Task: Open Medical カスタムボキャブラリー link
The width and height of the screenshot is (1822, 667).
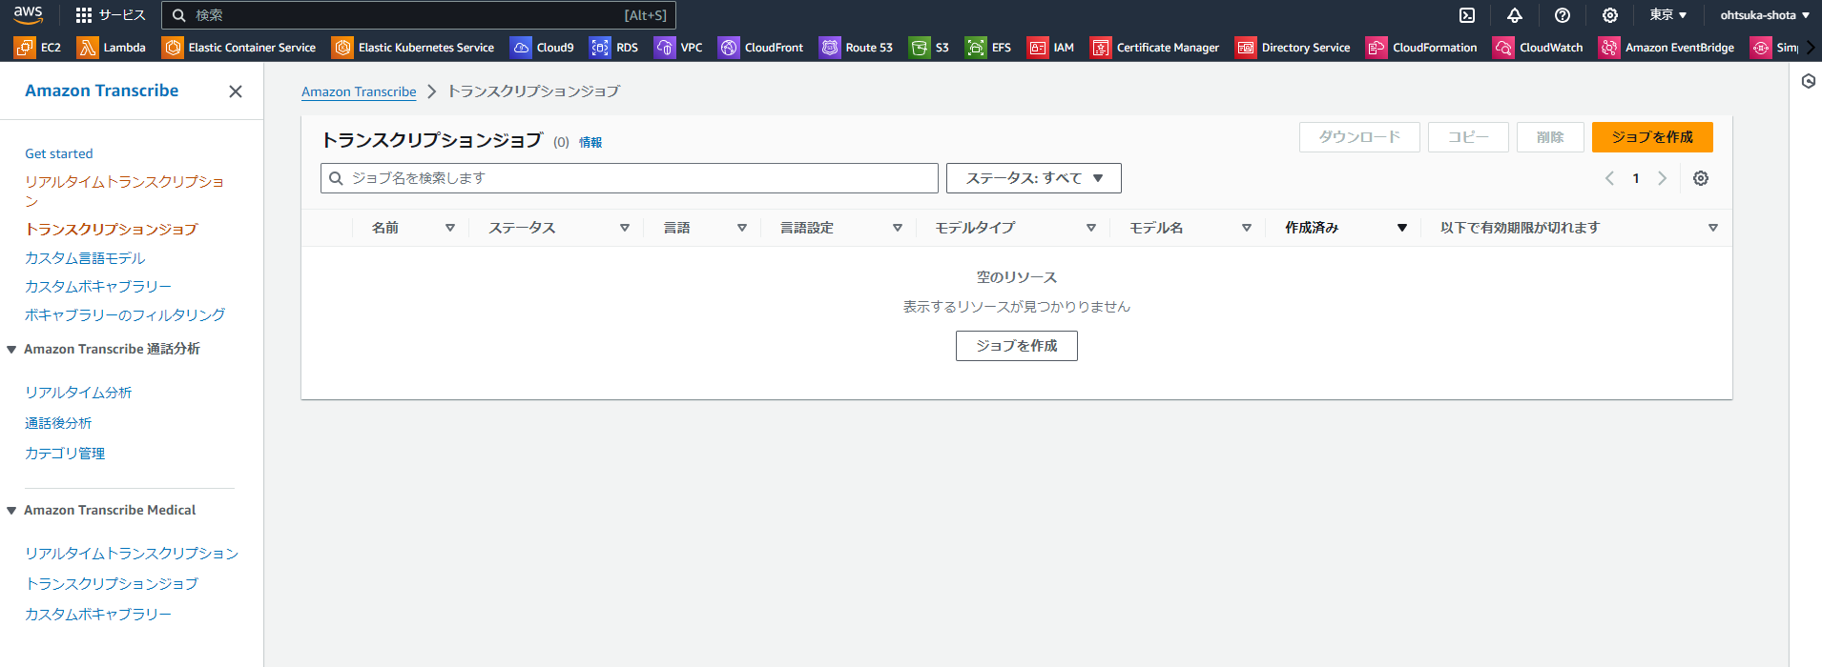Action: tap(98, 615)
